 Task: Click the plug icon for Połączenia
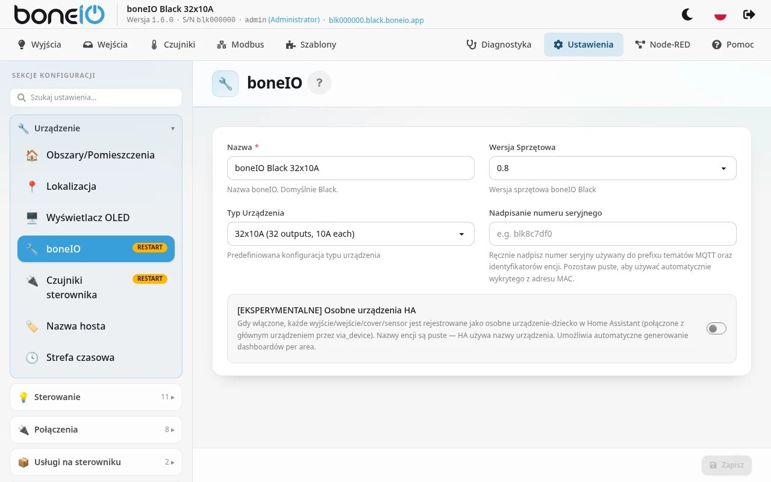(x=23, y=430)
